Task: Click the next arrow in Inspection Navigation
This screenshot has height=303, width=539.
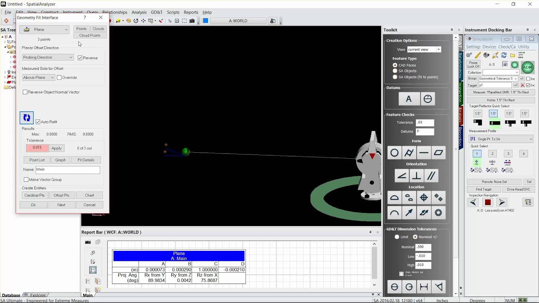Action: pyautogui.click(x=502, y=202)
